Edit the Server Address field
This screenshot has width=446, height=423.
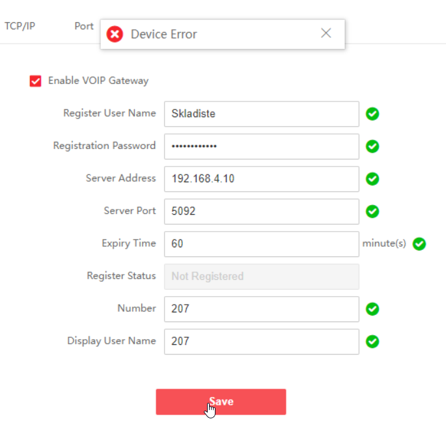tap(261, 179)
